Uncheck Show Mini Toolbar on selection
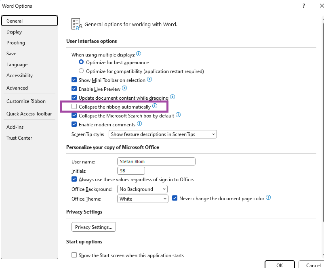324x268 pixels. pos(74,80)
